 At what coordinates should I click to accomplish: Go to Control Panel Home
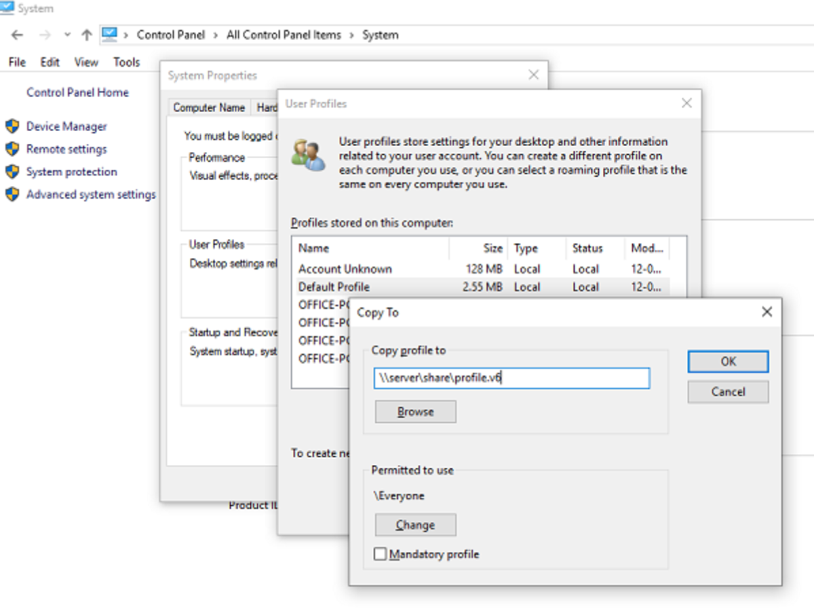tap(77, 92)
